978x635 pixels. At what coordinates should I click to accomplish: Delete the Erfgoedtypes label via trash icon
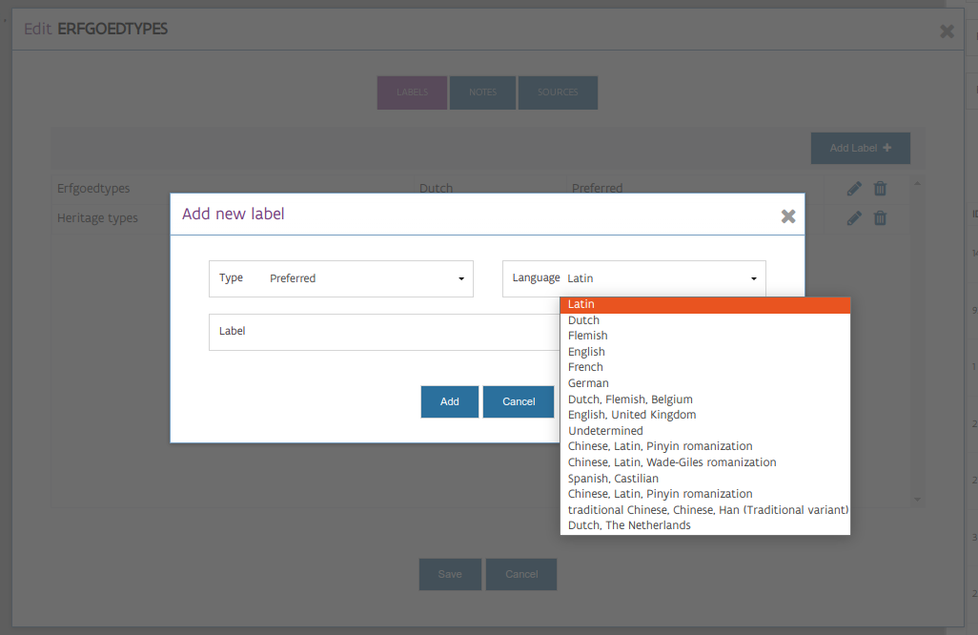(880, 188)
